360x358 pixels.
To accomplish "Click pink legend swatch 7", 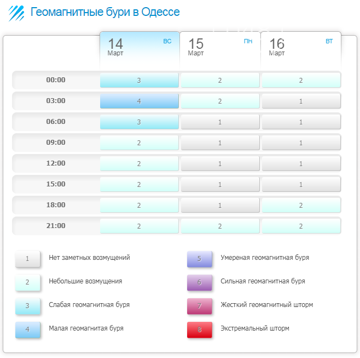I will click(x=199, y=306).
